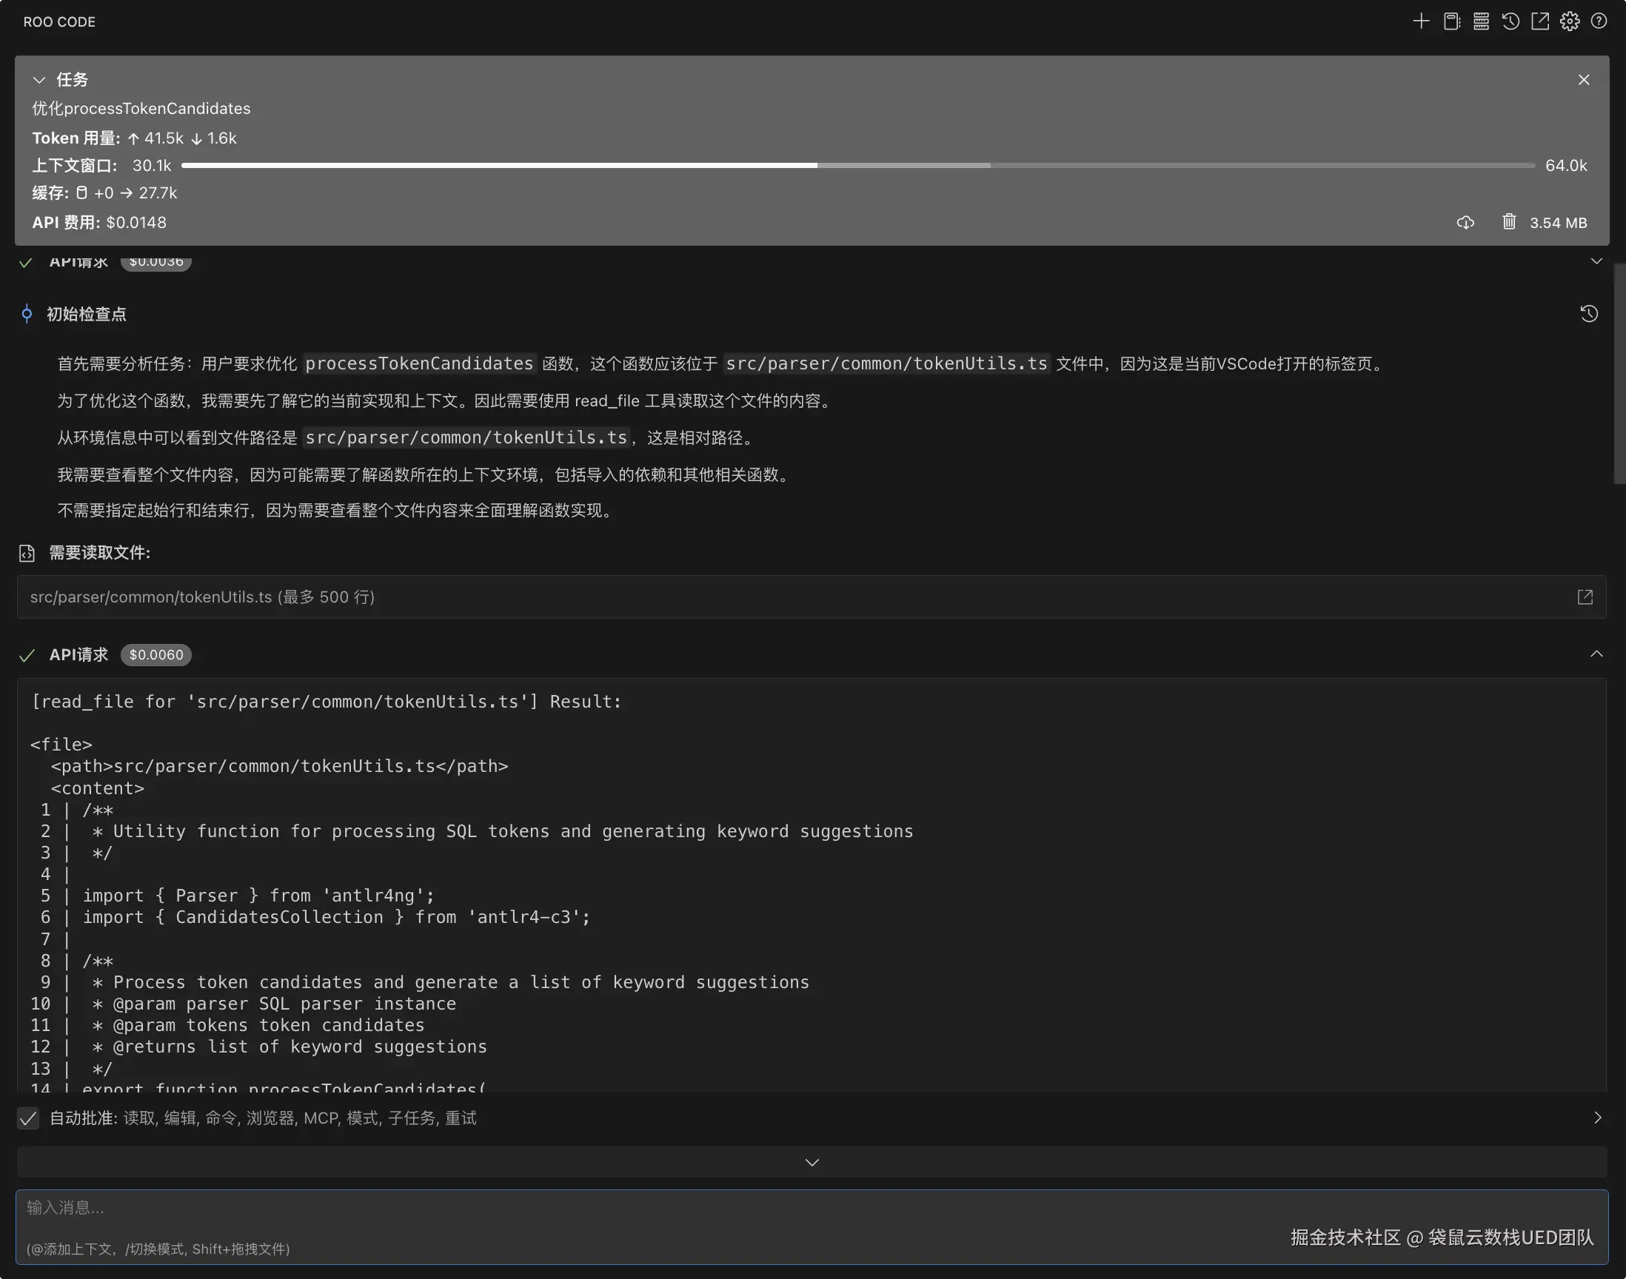Export task with cloud download icon
Screen dimensions: 1626x1279
pos(1465,222)
